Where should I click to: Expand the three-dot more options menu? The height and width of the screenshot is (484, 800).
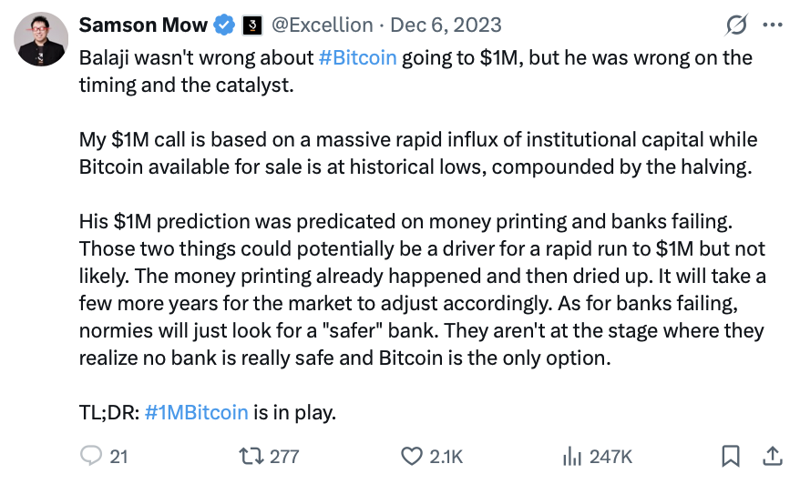(771, 25)
